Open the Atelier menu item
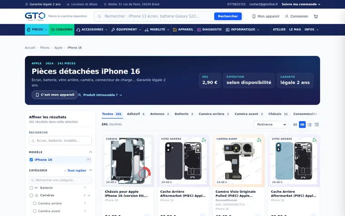 tap(279, 30)
